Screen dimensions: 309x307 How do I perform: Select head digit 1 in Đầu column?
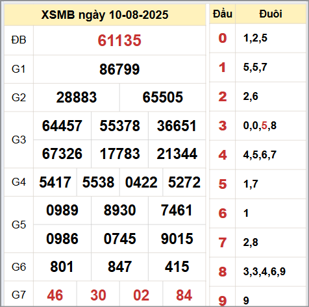pos(223,68)
